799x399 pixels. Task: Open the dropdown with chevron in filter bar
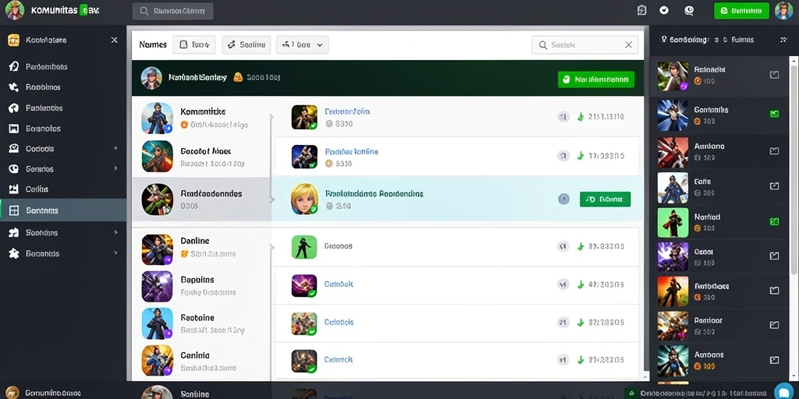(302, 44)
